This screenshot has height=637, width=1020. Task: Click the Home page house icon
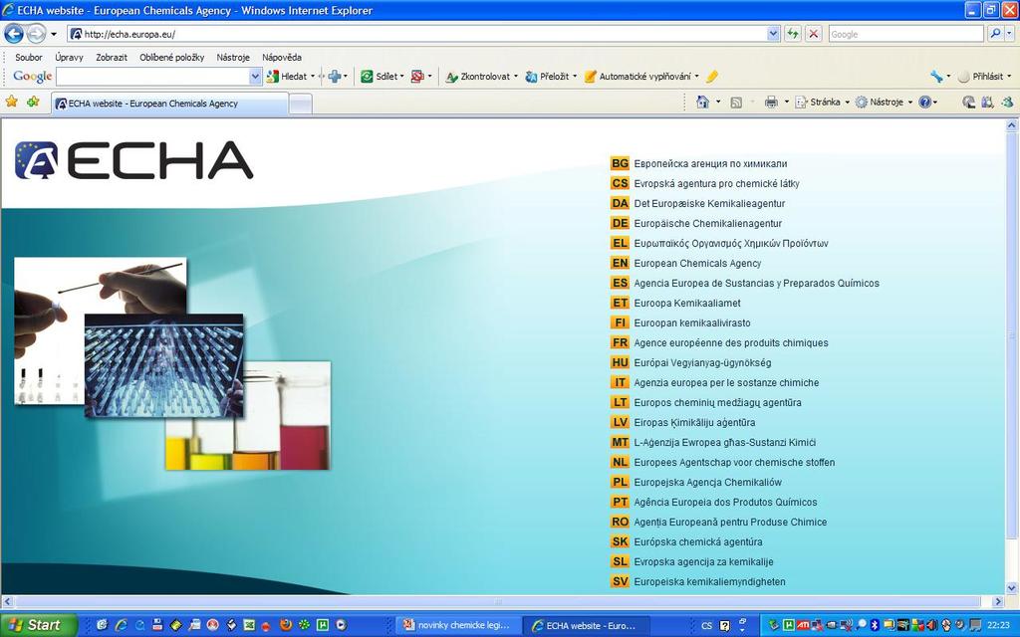click(x=702, y=103)
